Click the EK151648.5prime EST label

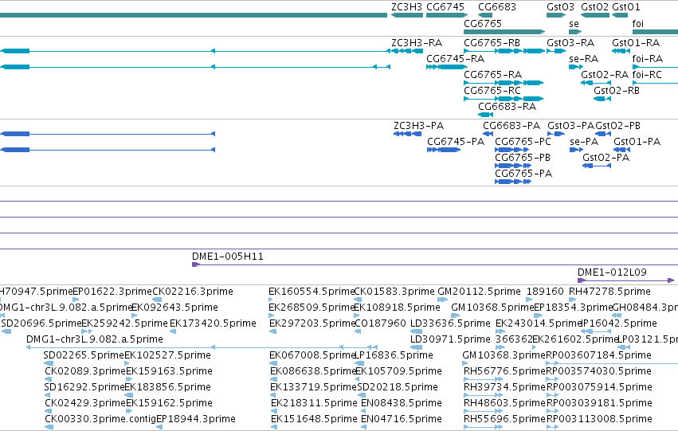click(314, 419)
